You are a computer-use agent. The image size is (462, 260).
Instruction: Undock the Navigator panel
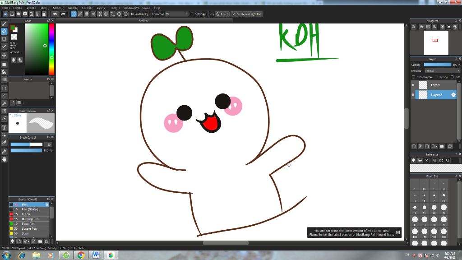(456, 21)
